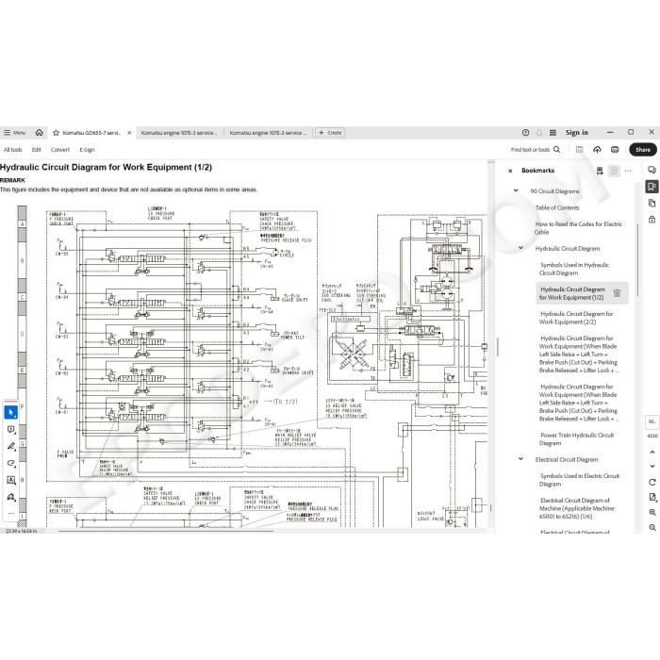
Task: Click the Bookmarks panel scrollbar
Action: pyautogui.click(x=637, y=259)
